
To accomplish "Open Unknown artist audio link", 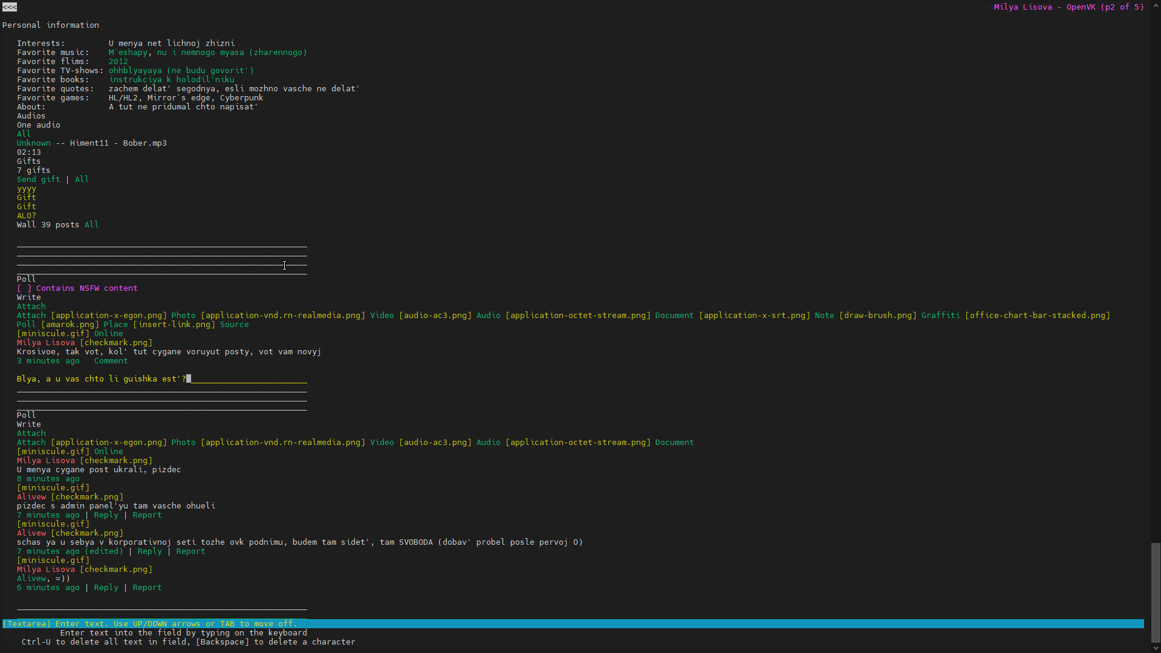I will coord(33,143).
